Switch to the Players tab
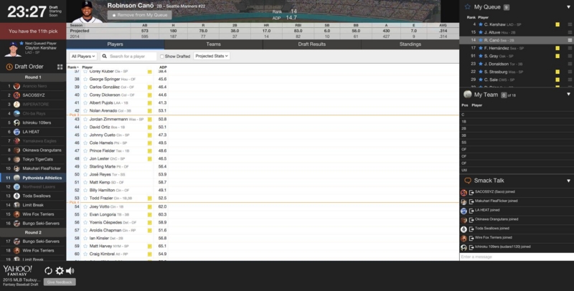The image size is (574, 291). [x=115, y=44]
